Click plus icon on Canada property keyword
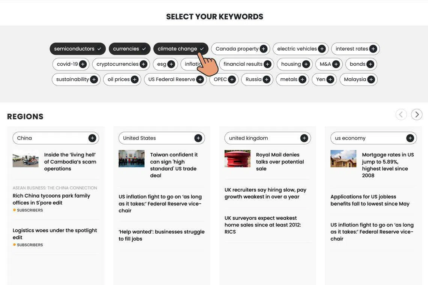Viewport: 428px width, 285px height. (264, 49)
